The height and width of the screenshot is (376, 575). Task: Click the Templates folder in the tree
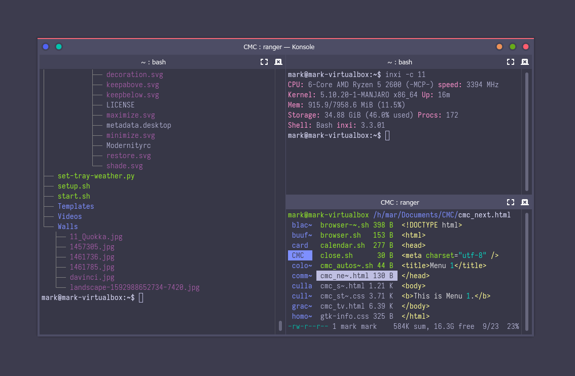click(x=76, y=206)
